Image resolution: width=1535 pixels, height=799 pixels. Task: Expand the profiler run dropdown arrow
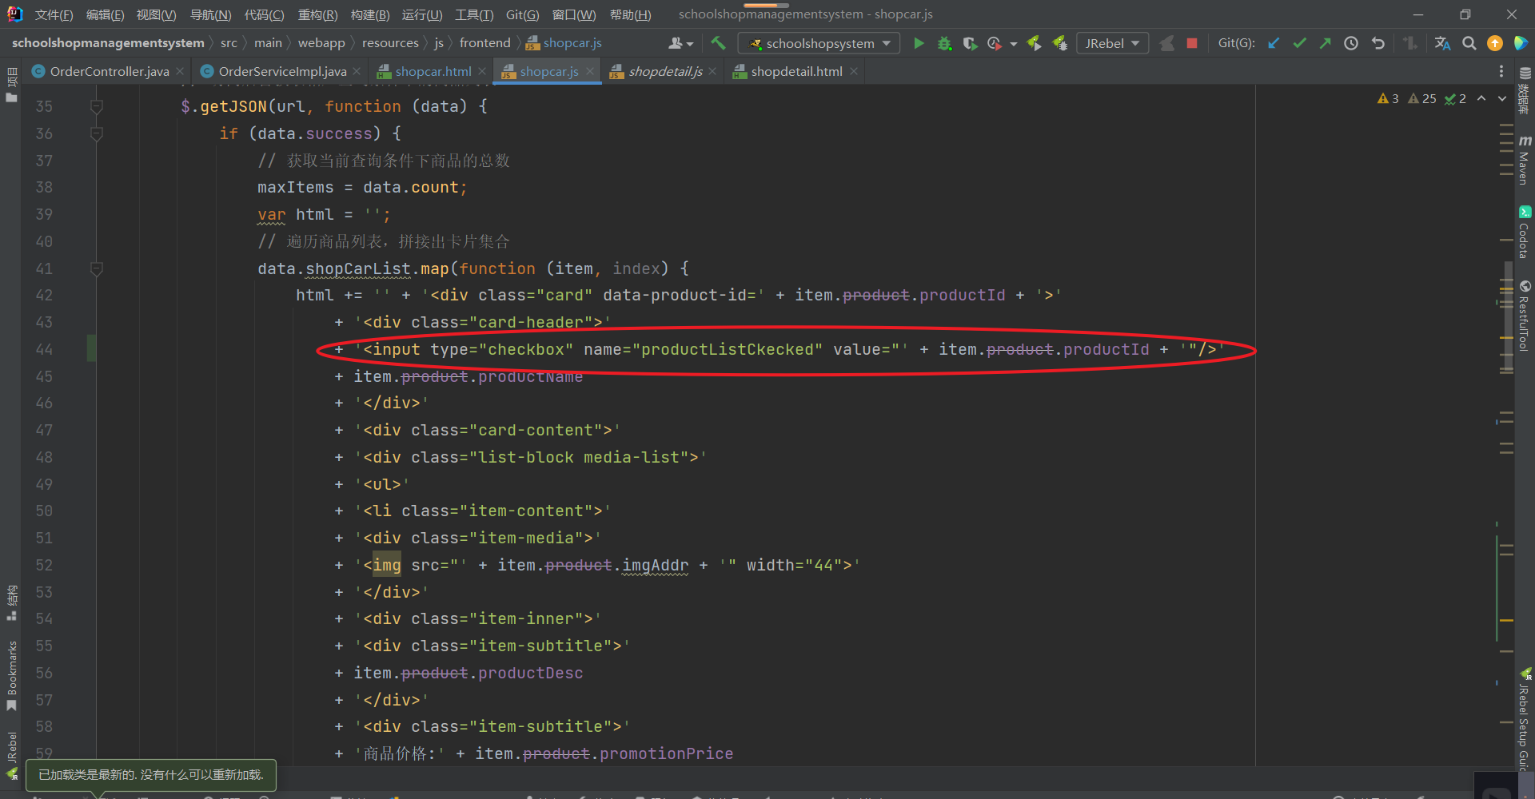click(1013, 44)
